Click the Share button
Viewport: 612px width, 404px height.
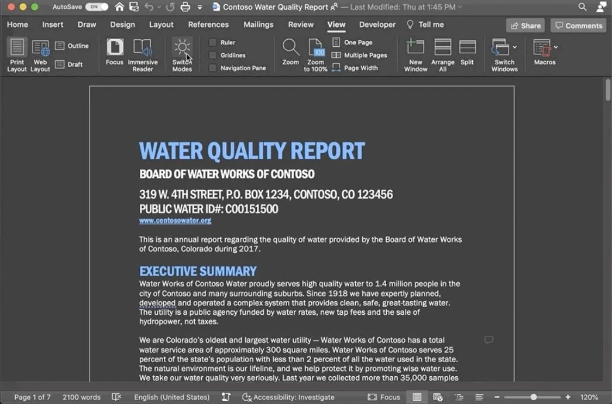click(526, 26)
